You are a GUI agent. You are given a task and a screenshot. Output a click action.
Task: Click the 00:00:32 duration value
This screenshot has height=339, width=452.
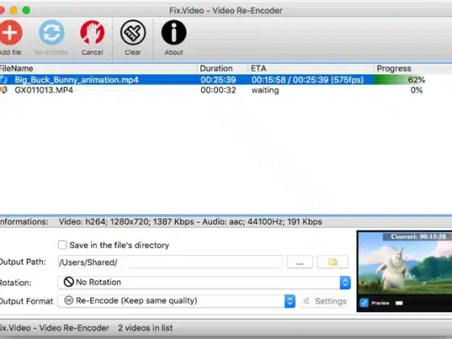click(x=218, y=90)
